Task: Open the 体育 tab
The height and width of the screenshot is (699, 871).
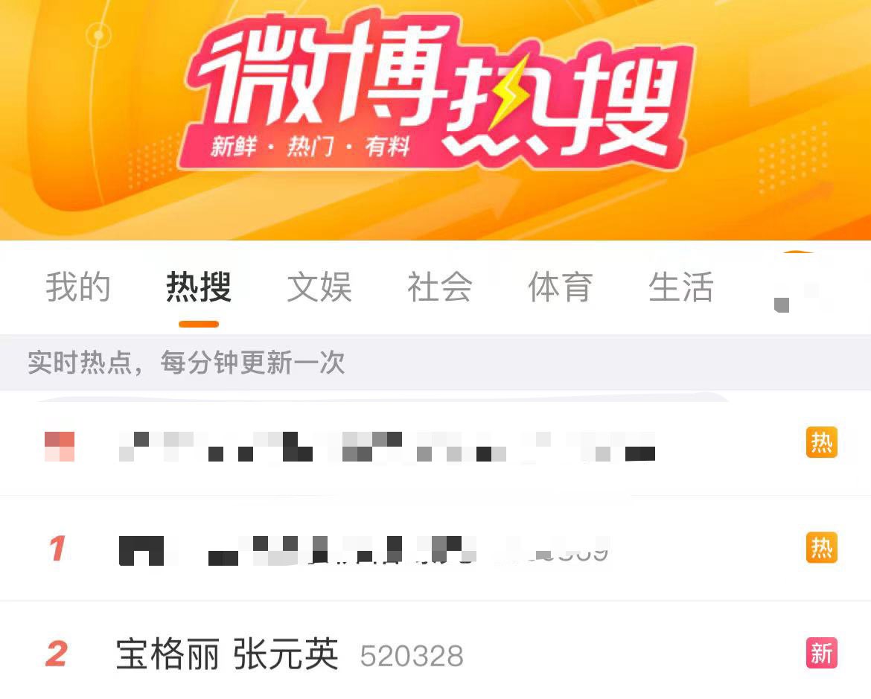Action: tap(561, 287)
